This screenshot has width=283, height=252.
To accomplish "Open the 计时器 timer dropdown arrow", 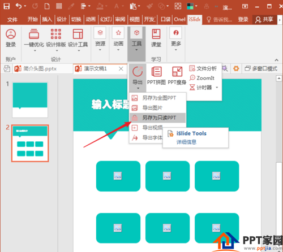I will (217, 88).
